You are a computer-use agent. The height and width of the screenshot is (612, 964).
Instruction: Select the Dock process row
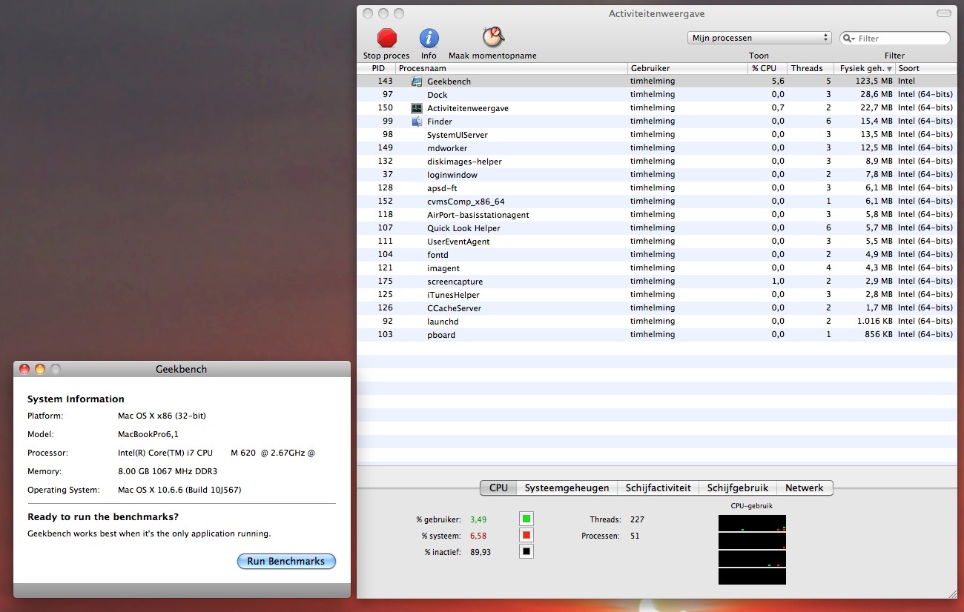click(657, 95)
